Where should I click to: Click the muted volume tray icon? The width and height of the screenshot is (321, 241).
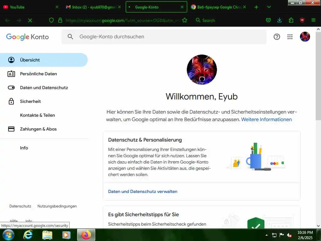289,235
